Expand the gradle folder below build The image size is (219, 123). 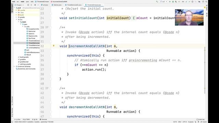click(16, 17)
